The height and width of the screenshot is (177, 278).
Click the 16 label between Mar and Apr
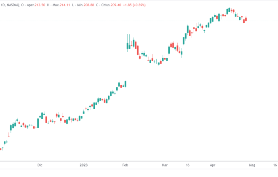[x=187, y=166]
